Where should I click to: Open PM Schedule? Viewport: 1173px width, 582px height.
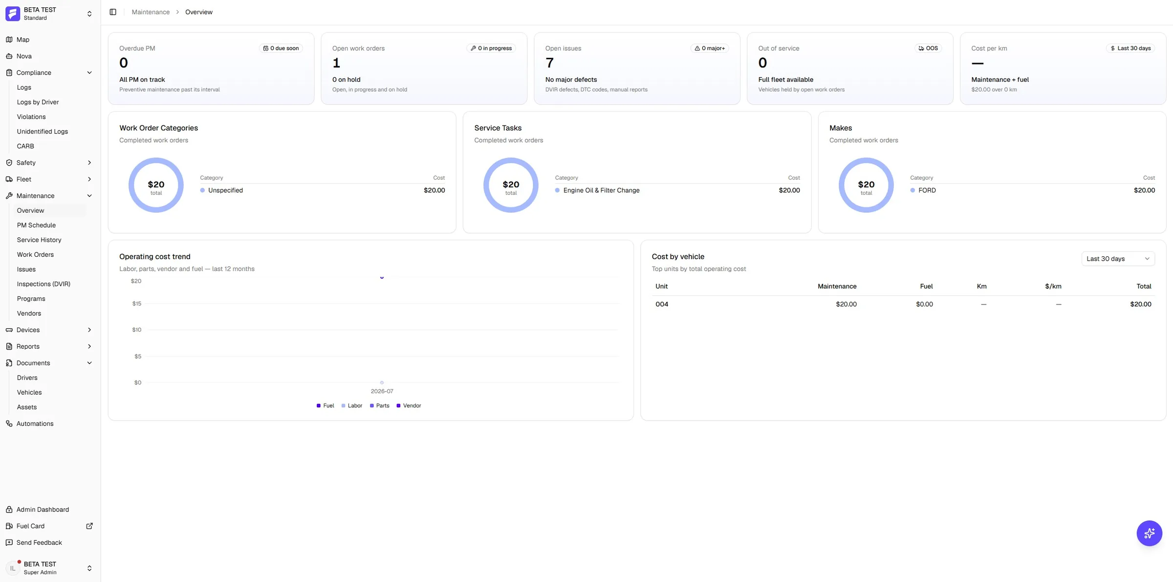click(x=36, y=225)
